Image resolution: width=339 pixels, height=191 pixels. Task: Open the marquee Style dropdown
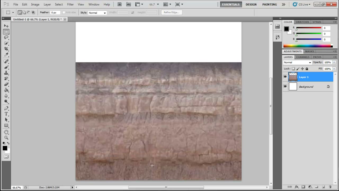coord(97,13)
